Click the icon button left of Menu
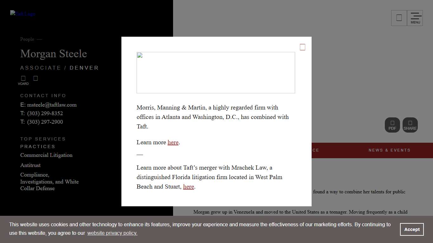This screenshot has height=243, width=433. 399,18
